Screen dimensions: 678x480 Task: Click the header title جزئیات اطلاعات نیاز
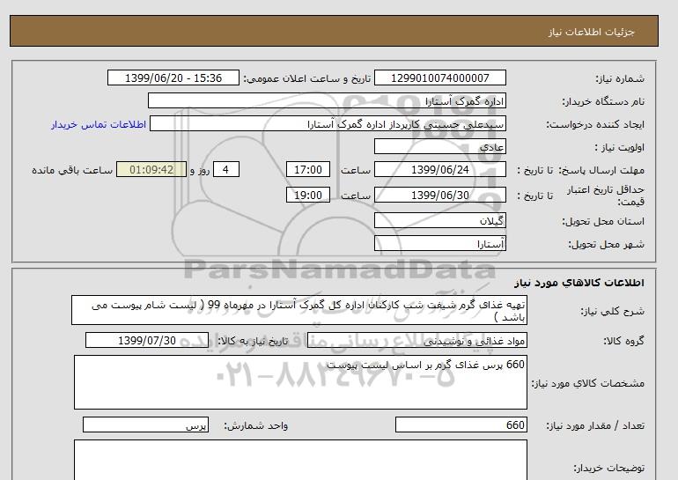pos(591,32)
